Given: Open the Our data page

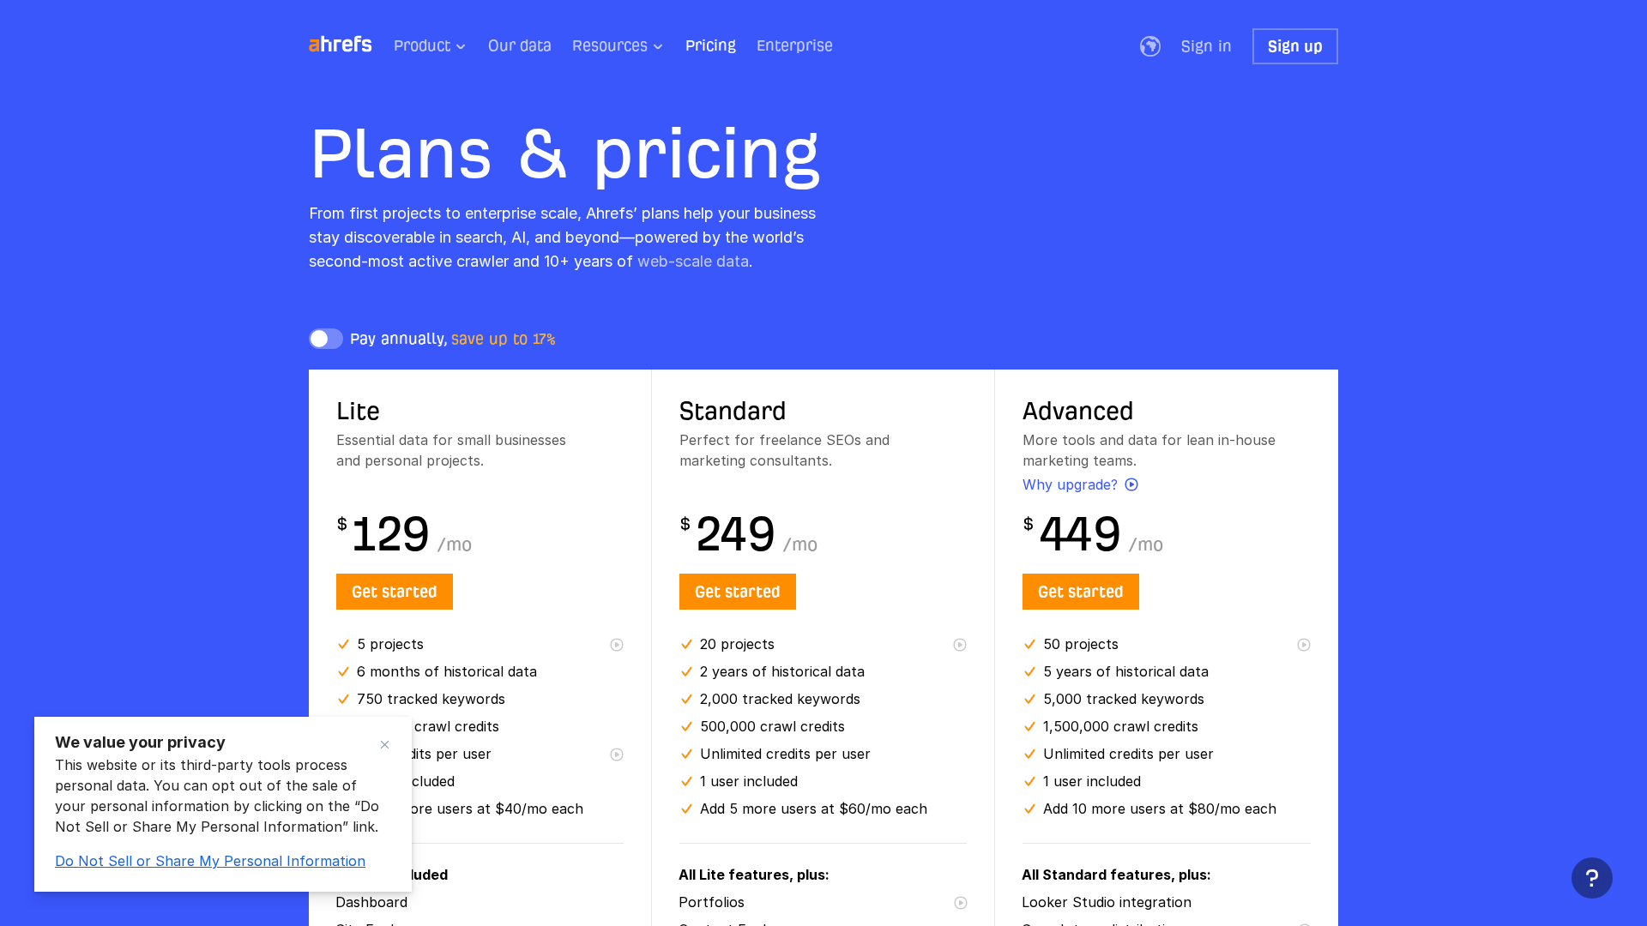Looking at the screenshot, I should (x=519, y=46).
